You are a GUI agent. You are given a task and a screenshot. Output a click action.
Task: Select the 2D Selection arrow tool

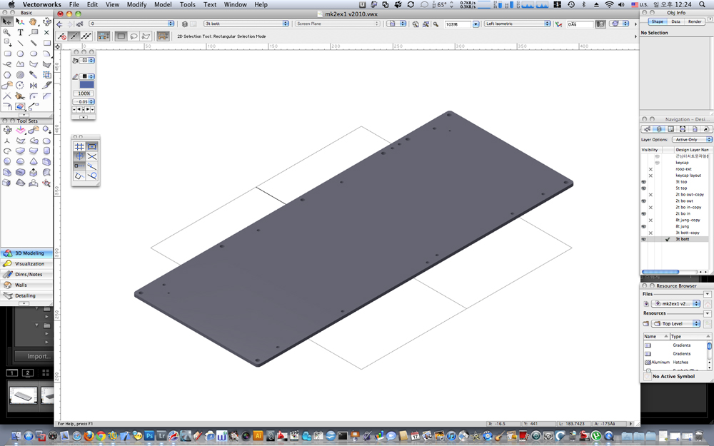click(7, 21)
